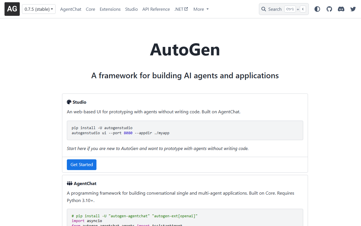
Task: Click the framework tagline subtitle text
Action: 185,75
